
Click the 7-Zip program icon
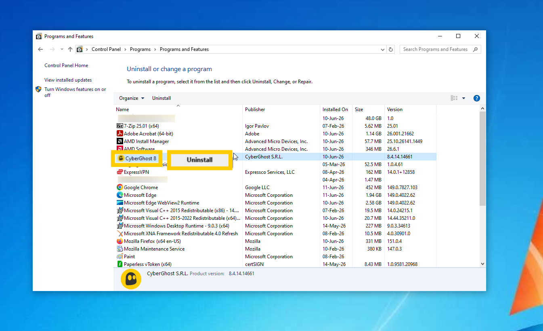[x=120, y=126]
